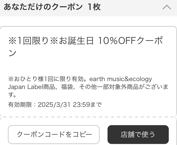The image size is (177, 145).
Task: Click the クーポンコードをコピー button
Action: [54, 134]
